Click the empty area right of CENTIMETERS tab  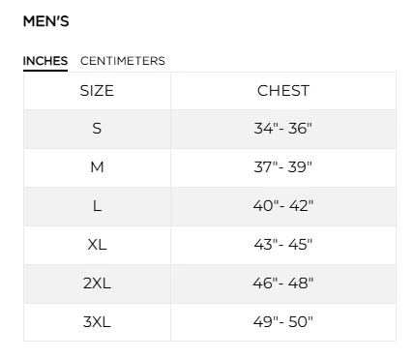(281, 61)
